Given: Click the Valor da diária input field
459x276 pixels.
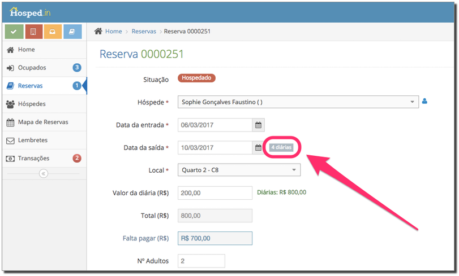Looking at the screenshot, I should click(x=215, y=193).
